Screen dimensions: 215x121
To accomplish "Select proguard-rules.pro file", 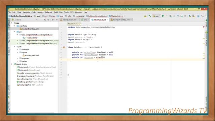I will click(36, 76).
